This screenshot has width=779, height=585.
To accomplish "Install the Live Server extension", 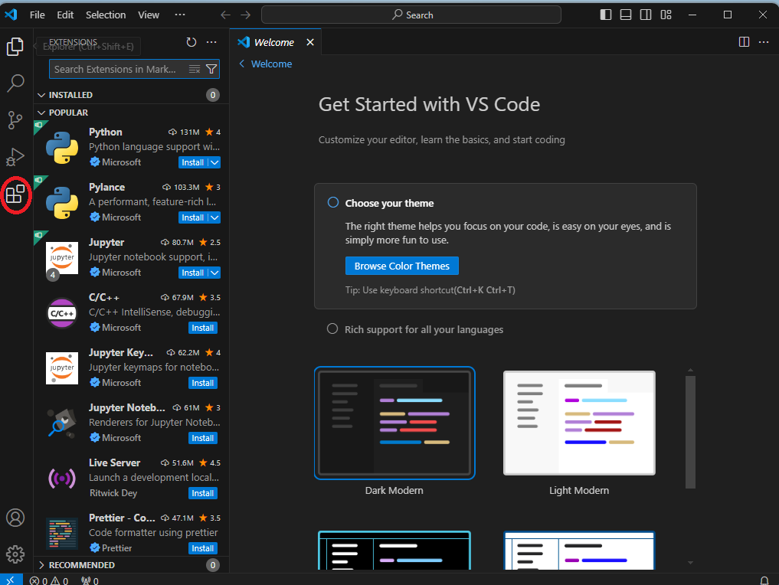I will pyautogui.click(x=202, y=492).
